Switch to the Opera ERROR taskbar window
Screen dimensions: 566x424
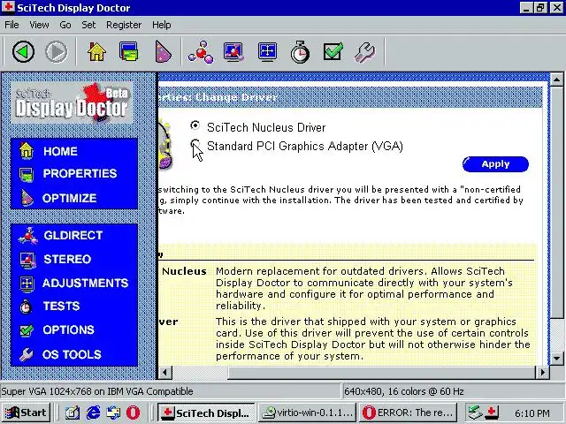pos(408,413)
